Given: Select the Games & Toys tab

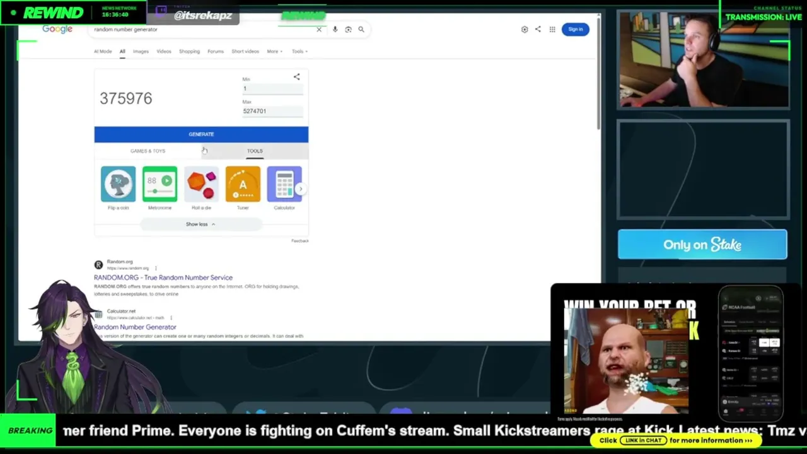Looking at the screenshot, I should pos(148,151).
